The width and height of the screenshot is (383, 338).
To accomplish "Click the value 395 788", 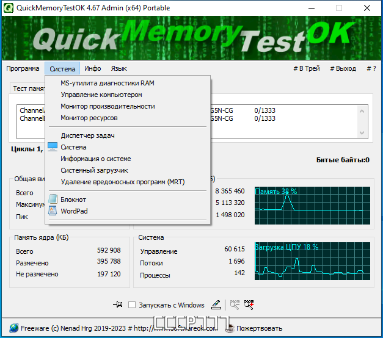I will (x=109, y=261).
